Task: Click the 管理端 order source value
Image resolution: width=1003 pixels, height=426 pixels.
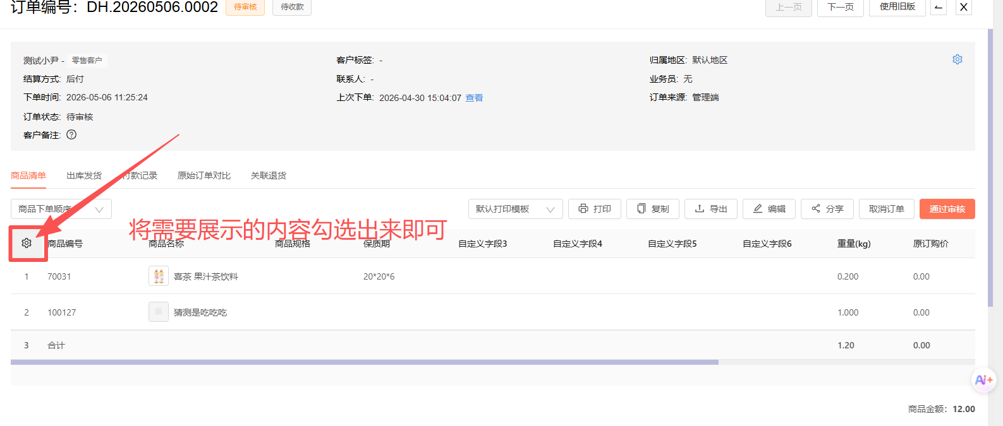Action: tap(705, 97)
